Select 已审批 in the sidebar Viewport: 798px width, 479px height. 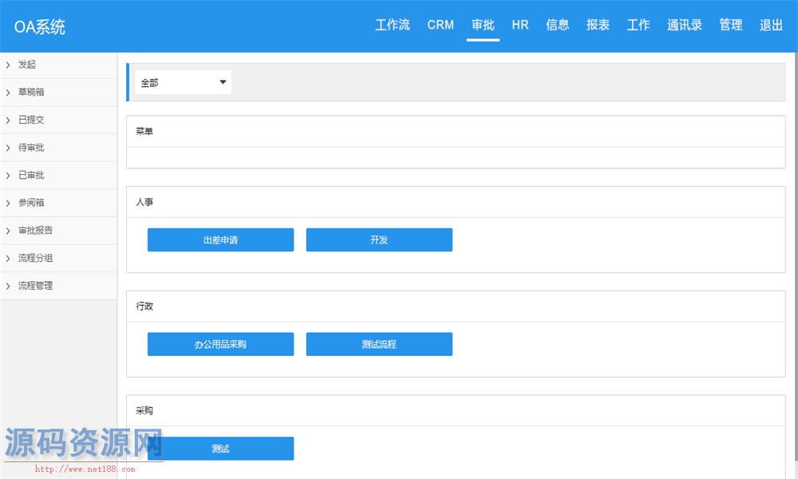[x=31, y=175]
